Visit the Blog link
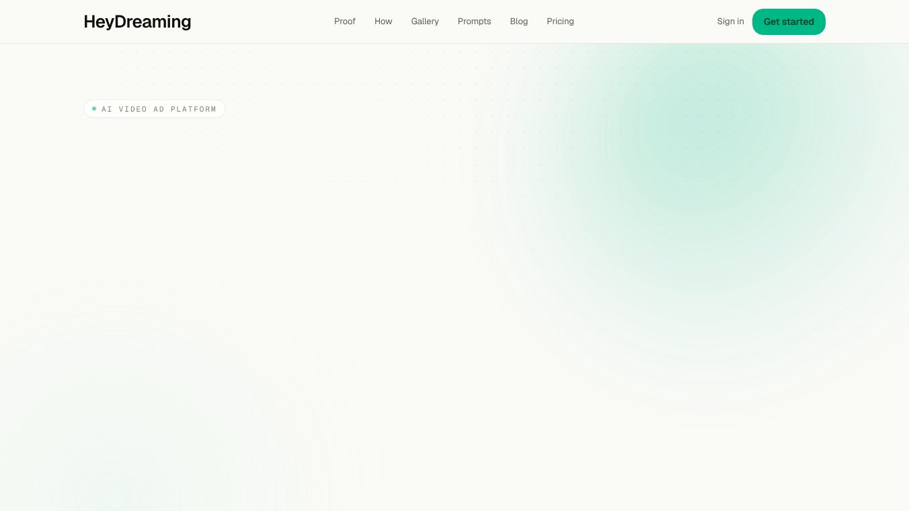Viewport: 909px width, 511px height. point(519,22)
